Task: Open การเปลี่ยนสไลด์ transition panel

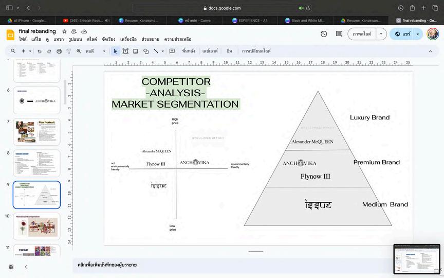Action: [256, 51]
